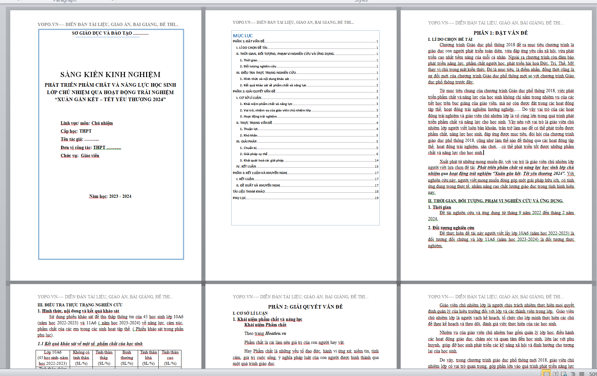Open TOC entry '1. Thuận lợi'
597x376 pixels.
[x=309, y=129]
